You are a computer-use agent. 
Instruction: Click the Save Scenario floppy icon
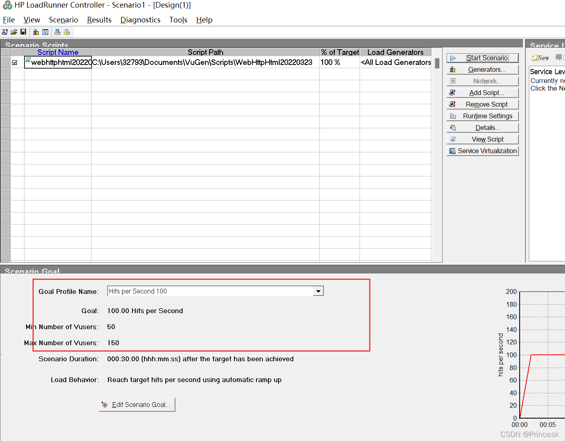pyautogui.click(x=23, y=32)
